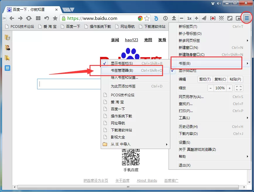Open 历史记录(H) from the main menu
The width and height of the screenshot is (254, 192).
(210, 126)
